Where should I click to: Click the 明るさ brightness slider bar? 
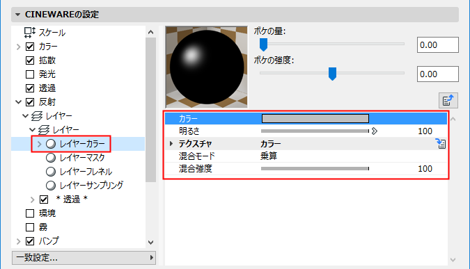(x=315, y=131)
